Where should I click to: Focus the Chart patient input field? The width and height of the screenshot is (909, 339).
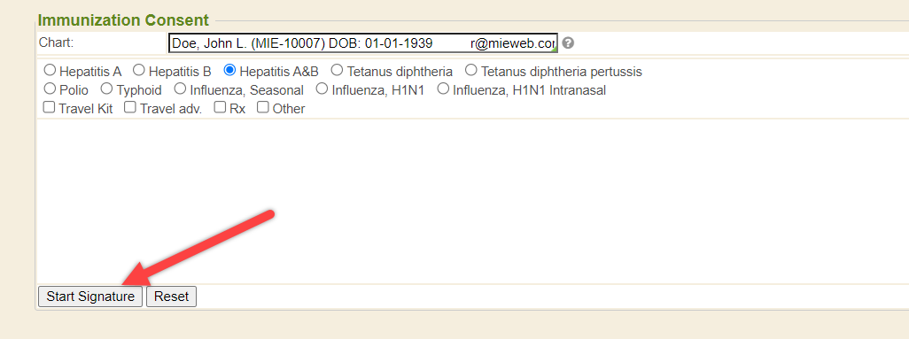click(x=363, y=43)
